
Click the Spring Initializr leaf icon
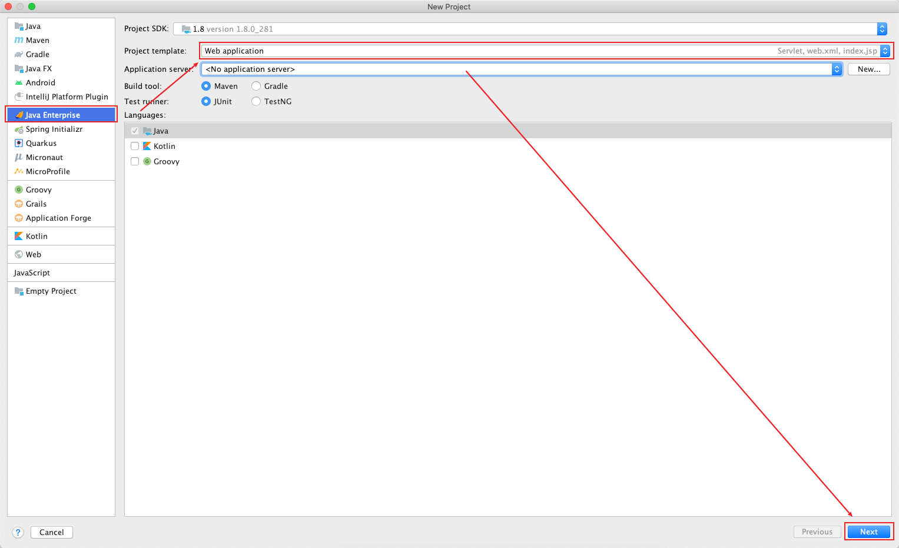click(x=19, y=129)
